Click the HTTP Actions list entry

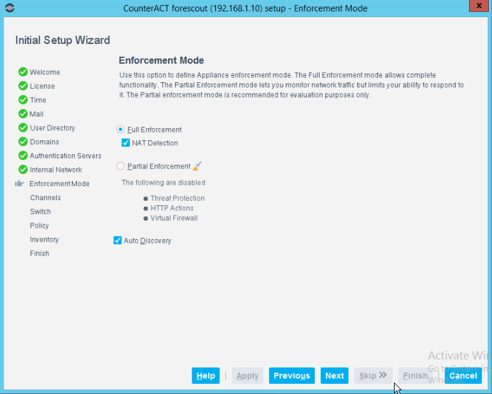click(172, 208)
